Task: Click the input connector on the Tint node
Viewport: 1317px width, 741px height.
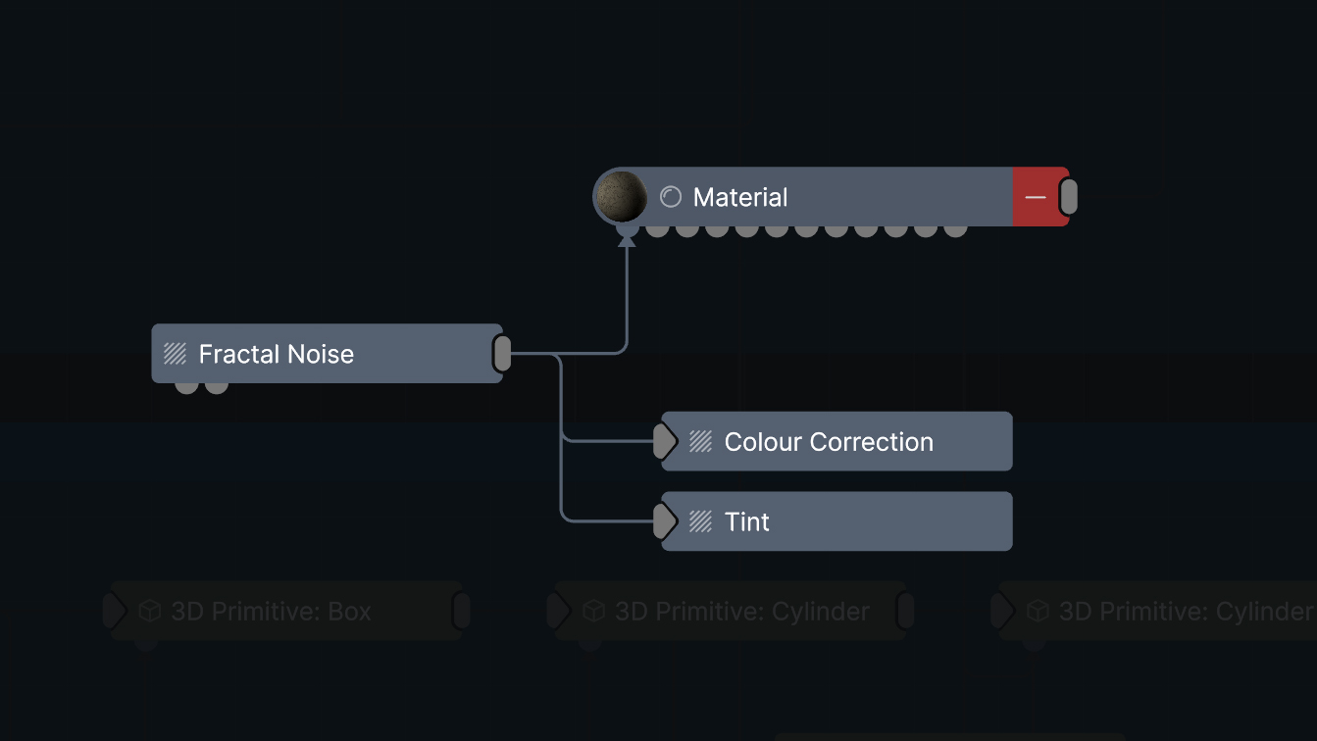Action: 663,520
